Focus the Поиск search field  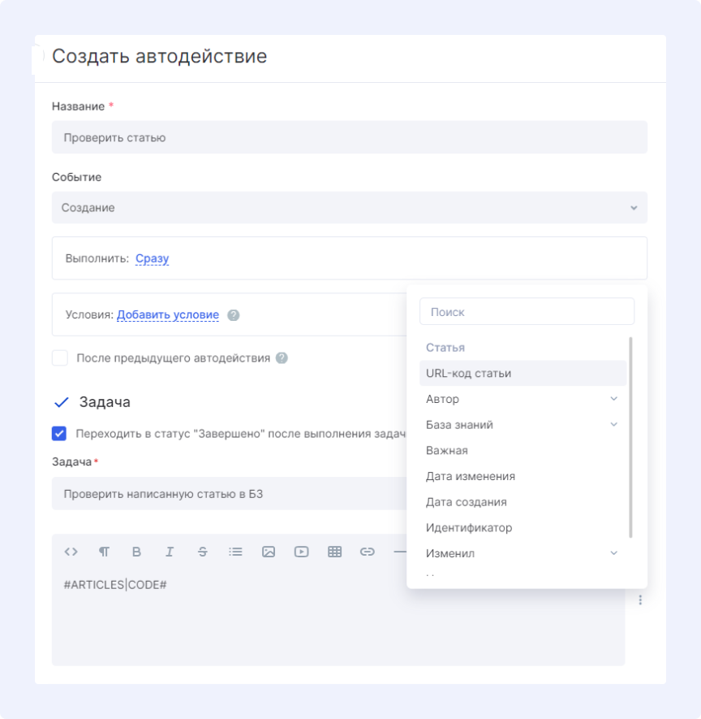(527, 312)
